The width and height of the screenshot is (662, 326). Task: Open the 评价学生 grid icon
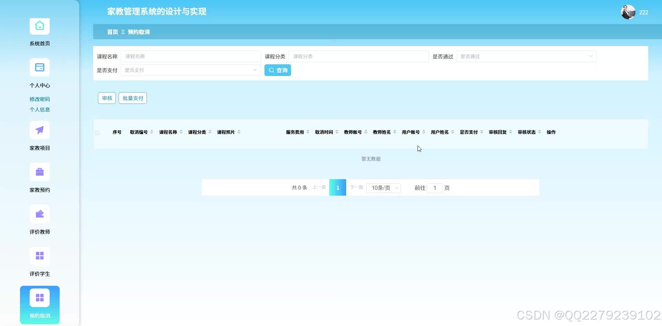click(40, 256)
